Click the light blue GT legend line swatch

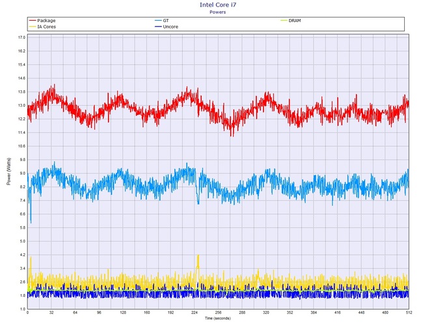[x=158, y=21]
